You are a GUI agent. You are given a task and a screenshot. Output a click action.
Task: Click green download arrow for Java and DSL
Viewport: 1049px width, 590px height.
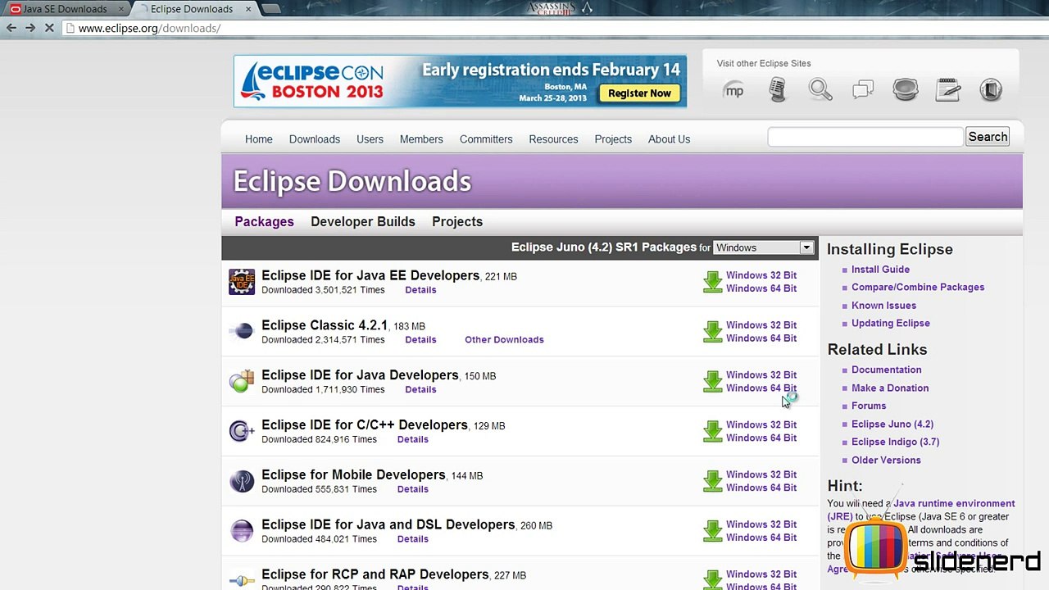tap(712, 531)
